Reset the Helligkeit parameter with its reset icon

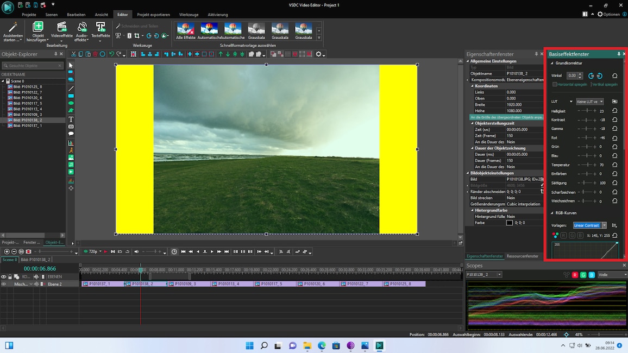[x=615, y=111]
